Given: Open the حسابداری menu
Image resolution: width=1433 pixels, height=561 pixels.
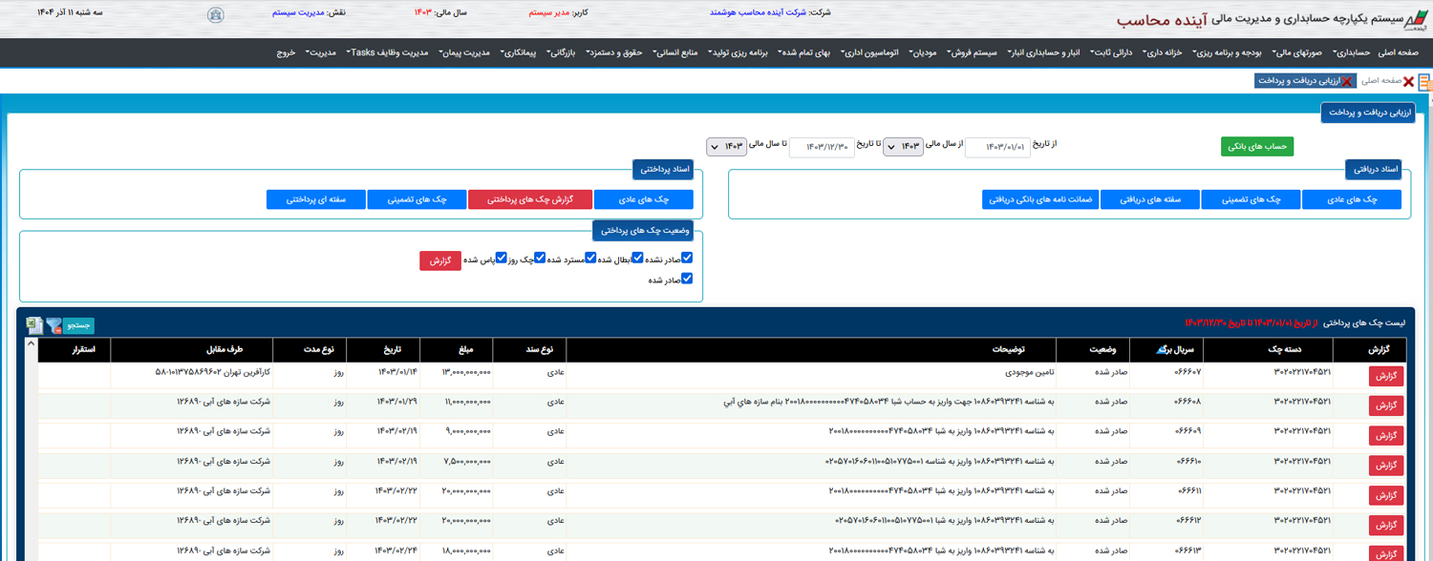Looking at the screenshot, I should 1351,52.
